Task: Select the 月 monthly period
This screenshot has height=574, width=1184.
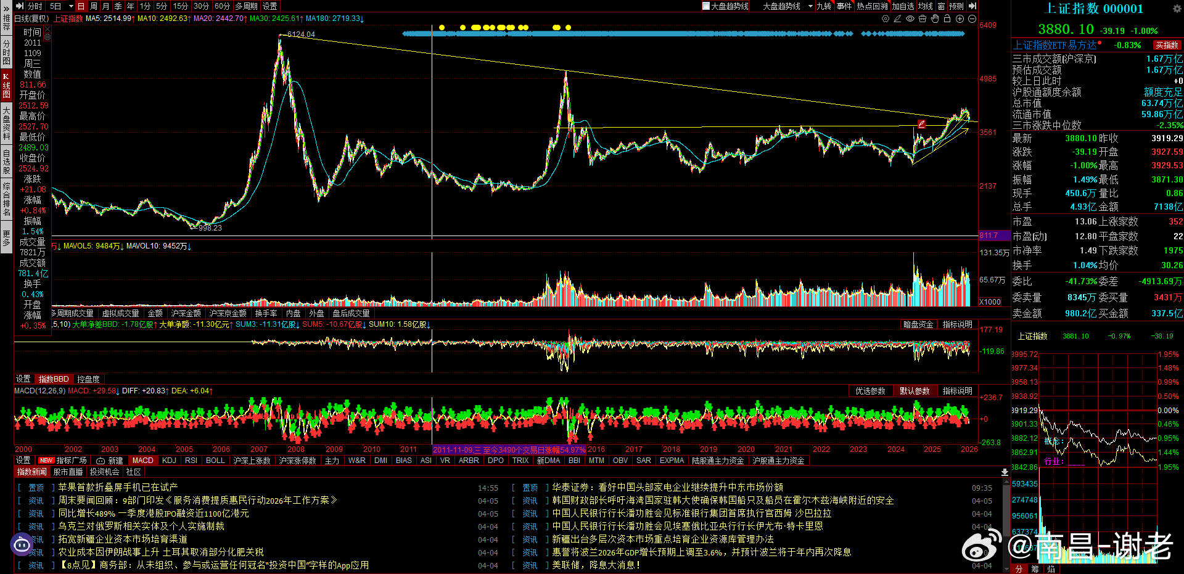Action: pyautogui.click(x=105, y=6)
